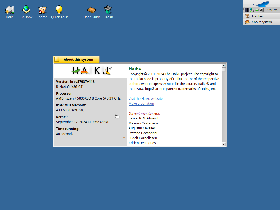Image resolution: width=280 pixels, height=210 pixels.
Task: Click the ProcessController CPU bars tray icon
Action: pos(247,10)
